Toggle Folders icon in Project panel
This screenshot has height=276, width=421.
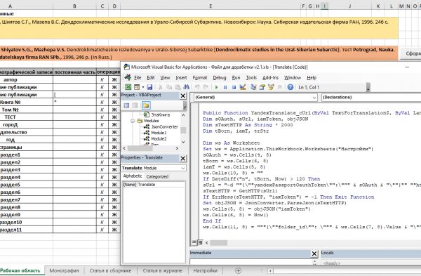click(146, 105)
